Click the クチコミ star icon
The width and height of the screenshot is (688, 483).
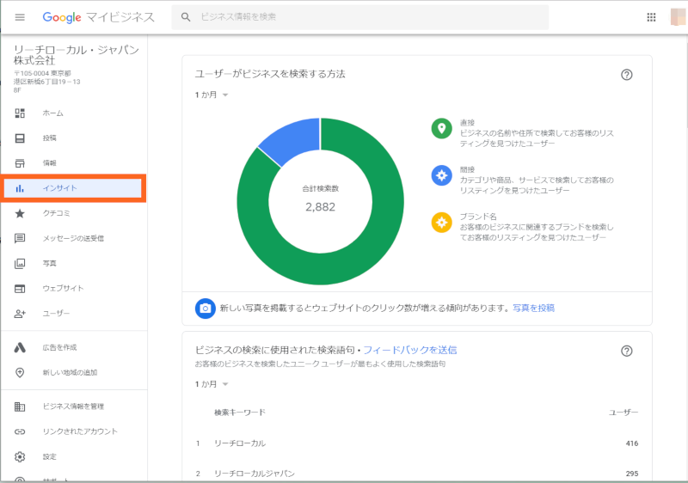(20, 213)
